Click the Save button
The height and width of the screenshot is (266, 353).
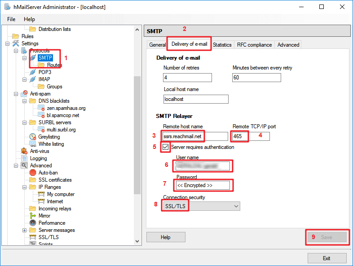coord(327,237)
